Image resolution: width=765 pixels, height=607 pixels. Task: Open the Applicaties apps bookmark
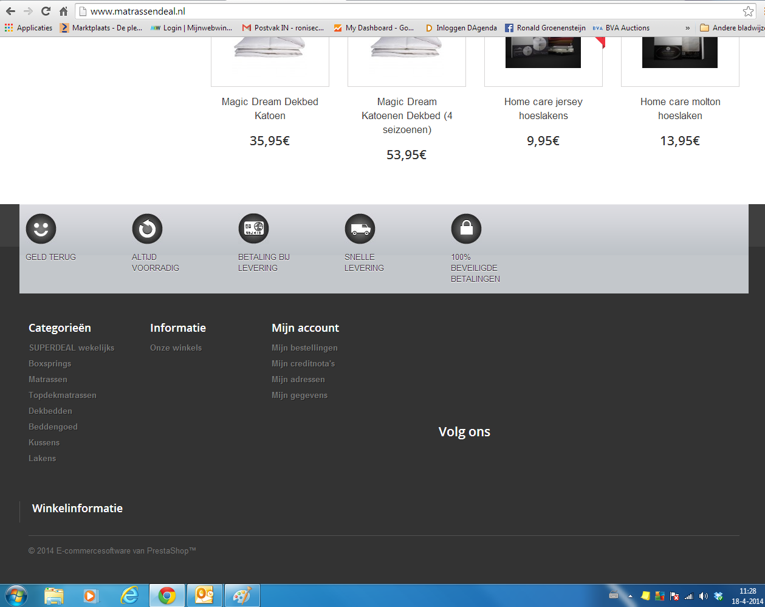(x=29, y=28)
